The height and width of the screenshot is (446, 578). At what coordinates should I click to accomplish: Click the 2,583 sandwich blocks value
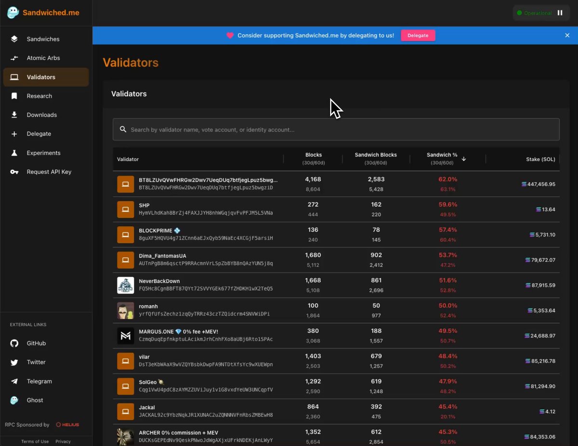pyautogui.click(x=376, y=179)
